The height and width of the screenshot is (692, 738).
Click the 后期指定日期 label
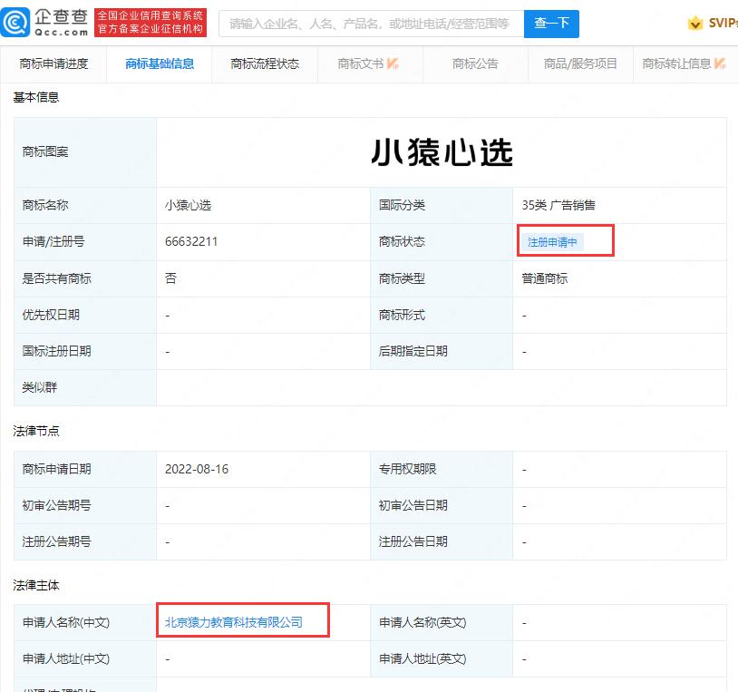tap(413, 351)
